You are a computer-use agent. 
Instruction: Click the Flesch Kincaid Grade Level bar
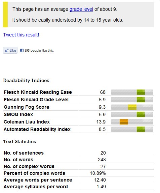132,100
